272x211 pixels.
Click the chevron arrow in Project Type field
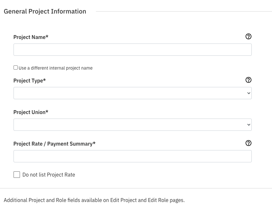pos(249,93)
